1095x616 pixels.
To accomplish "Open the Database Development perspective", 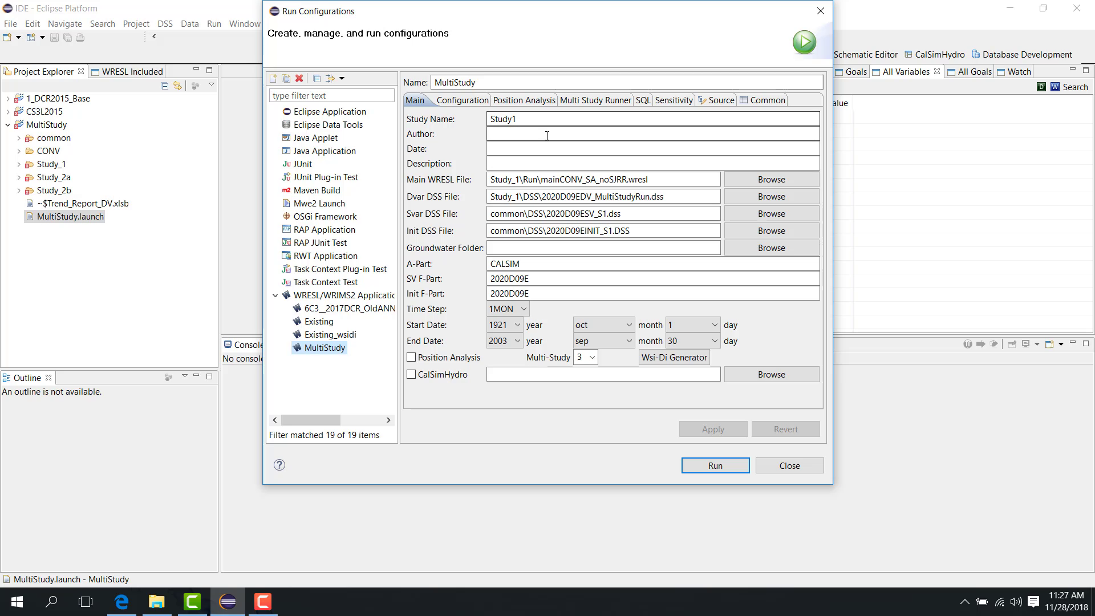I will tap(1022, 55).
